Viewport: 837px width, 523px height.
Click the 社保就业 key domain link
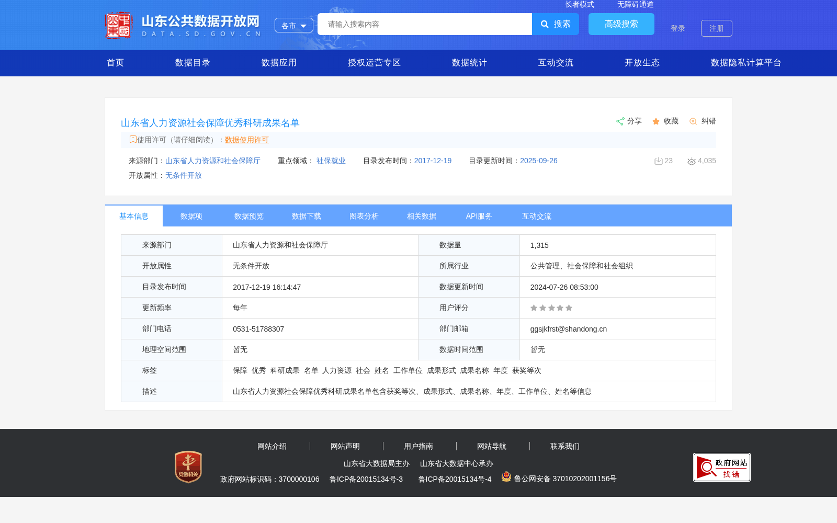pyautogui.click(x=331, y=161)
